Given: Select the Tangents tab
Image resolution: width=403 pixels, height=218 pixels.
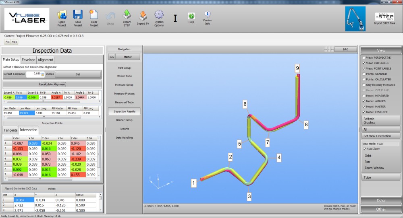Looking at the screenshot, I should (10, 130).
